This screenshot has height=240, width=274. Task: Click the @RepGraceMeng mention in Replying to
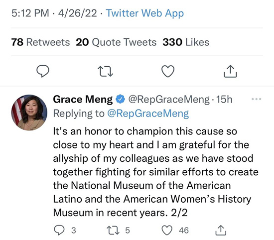[148, 114]
